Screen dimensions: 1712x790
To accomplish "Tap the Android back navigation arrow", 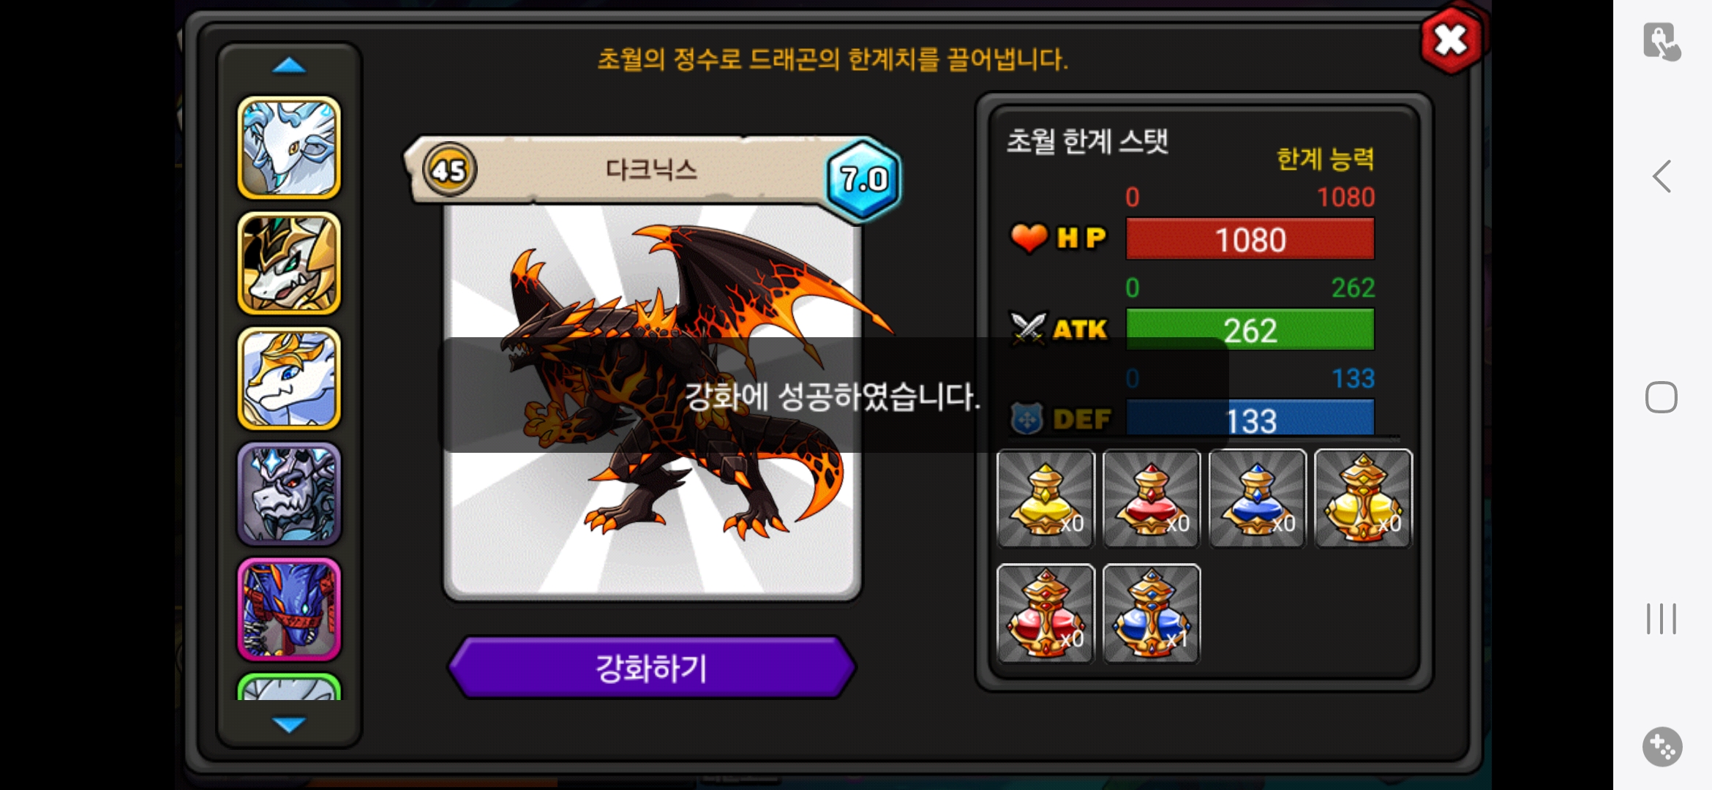I will [x=1662, y=176].
